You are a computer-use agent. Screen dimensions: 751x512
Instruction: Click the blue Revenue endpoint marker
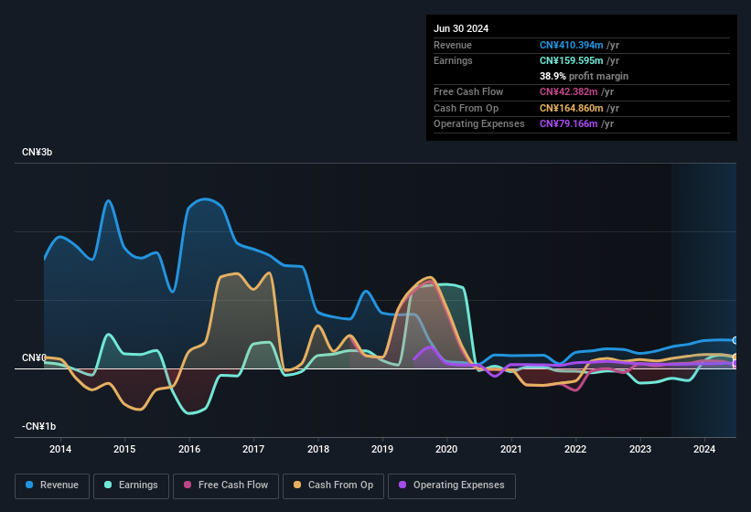(x=735, y=341)
